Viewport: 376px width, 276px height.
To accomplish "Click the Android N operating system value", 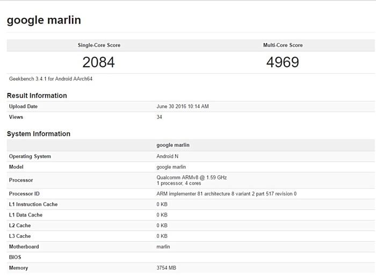I will 168,156.
